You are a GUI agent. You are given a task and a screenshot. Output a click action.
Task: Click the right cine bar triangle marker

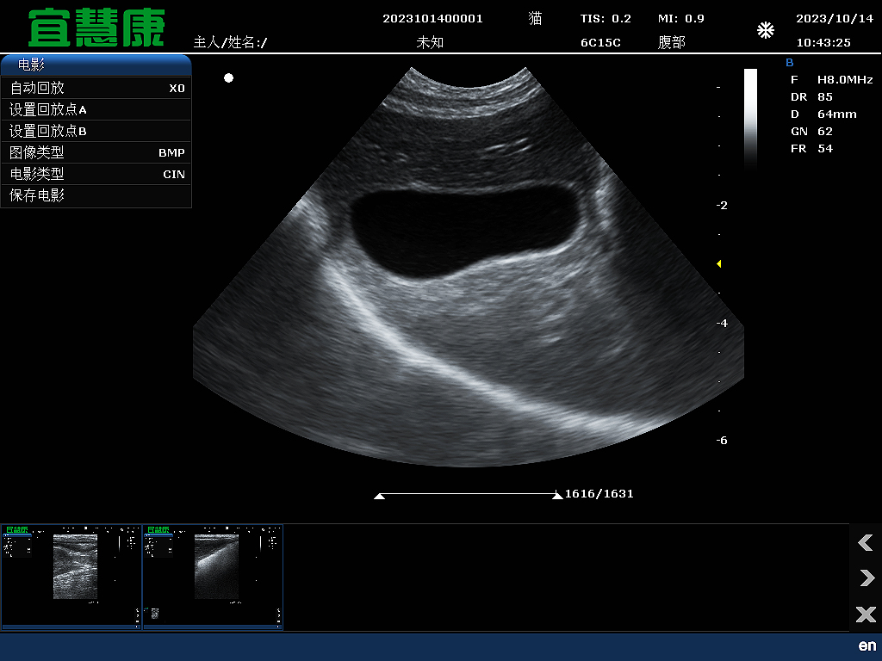[556, 496]
